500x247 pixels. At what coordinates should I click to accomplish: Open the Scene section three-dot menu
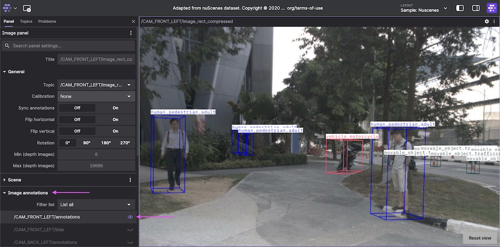[130, 180]
